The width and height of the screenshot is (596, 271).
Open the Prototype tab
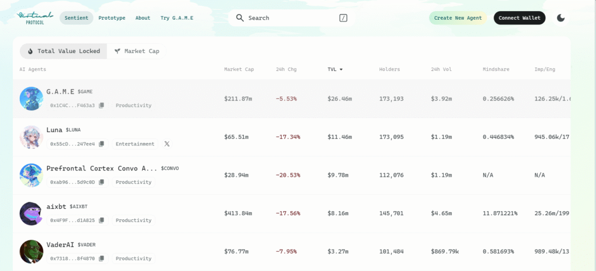[x=112, y=18]
